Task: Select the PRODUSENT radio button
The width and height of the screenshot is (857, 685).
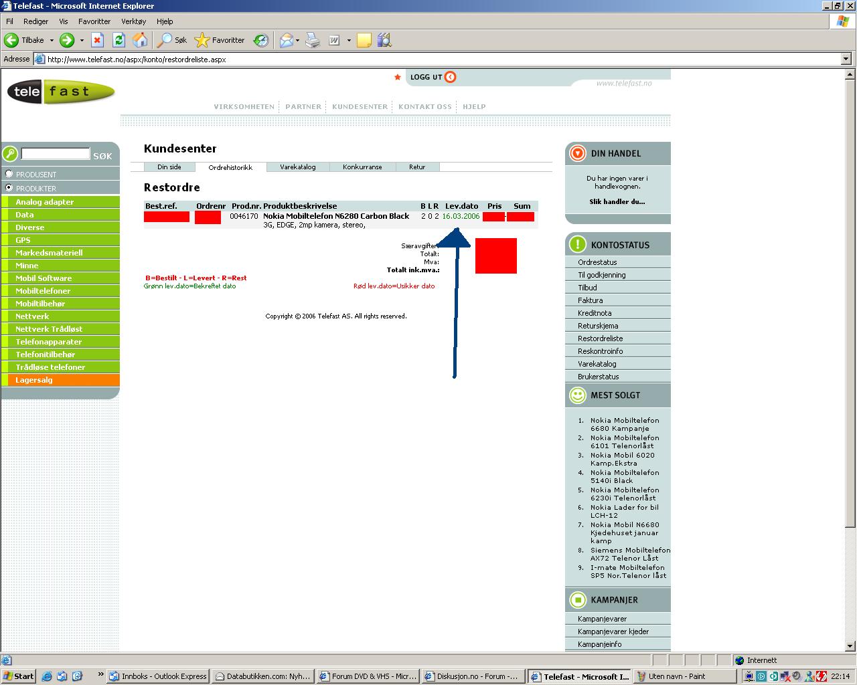Action: click(x=9, y=174)
